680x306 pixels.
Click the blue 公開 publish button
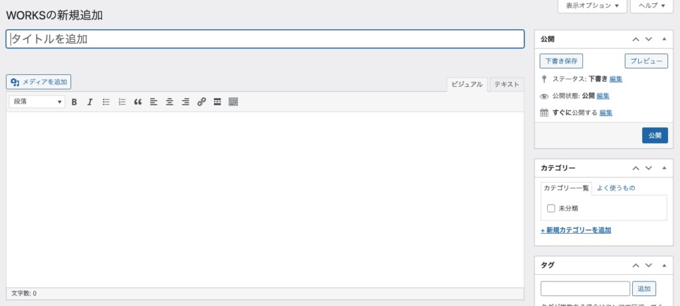coord(655,136)
